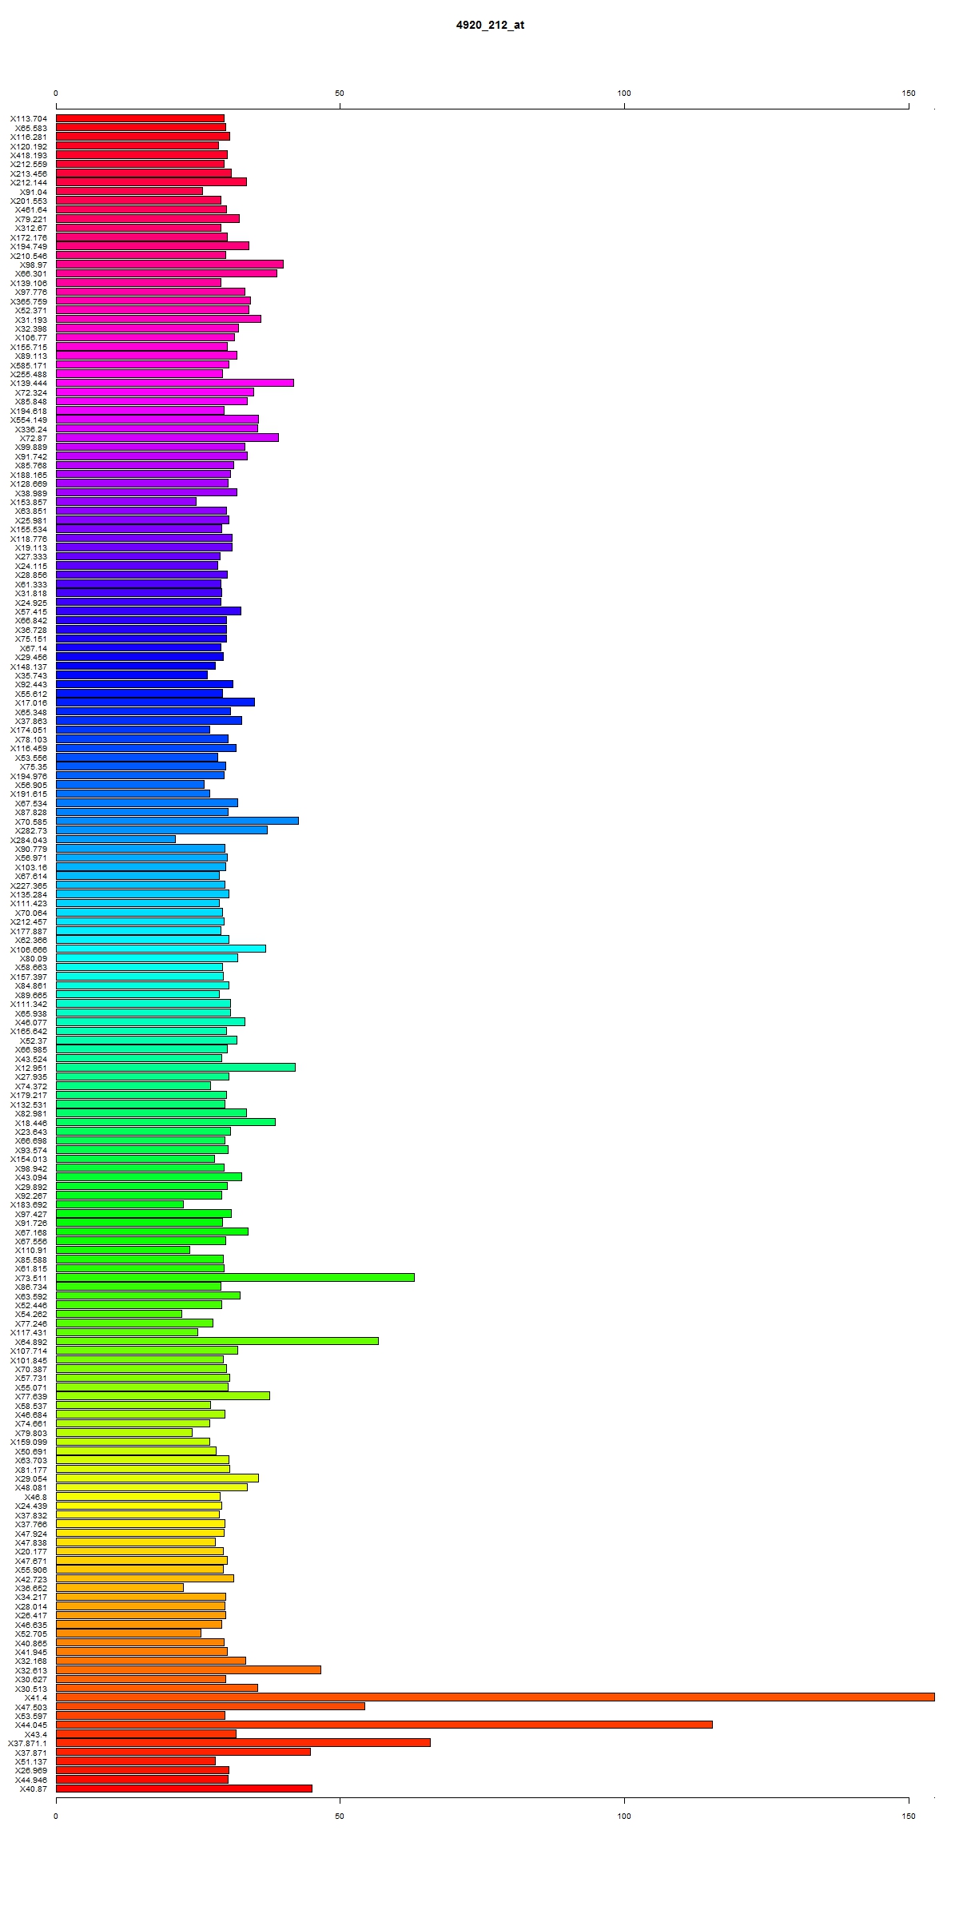Click the row label X51.137
Viewport: 959px width, 1918px height.
coord(31,1761)
